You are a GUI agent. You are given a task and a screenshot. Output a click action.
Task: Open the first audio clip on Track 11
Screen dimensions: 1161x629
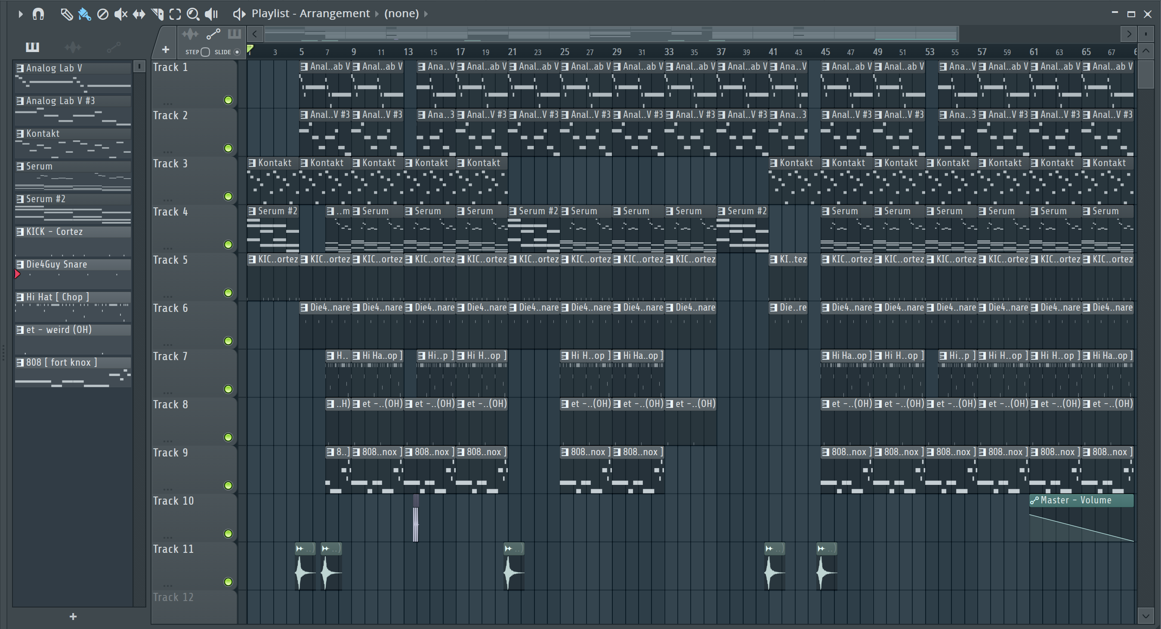(305, 566)
